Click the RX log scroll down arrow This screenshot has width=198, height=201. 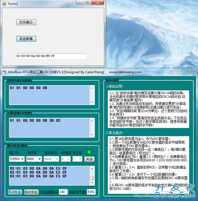pyautogui.click(x=92, y=183)
